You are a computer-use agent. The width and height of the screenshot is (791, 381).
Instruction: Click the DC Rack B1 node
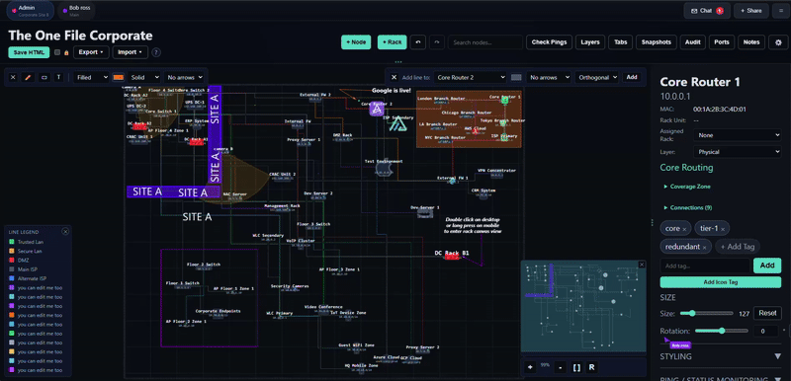pos(452,256)
